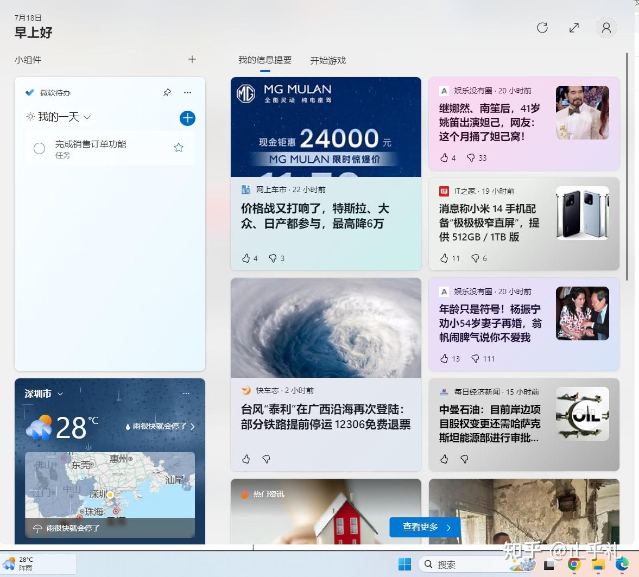639x577 pixels.
Task: Open the Shenzhen weather map
Action: [x=110, y=495]
